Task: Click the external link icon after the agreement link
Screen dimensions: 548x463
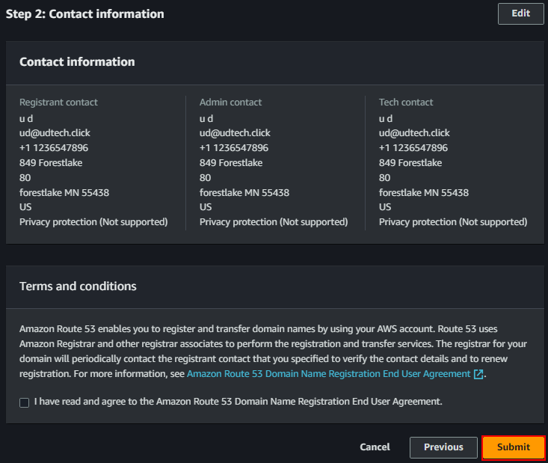Action: click(x=478, y=374)
